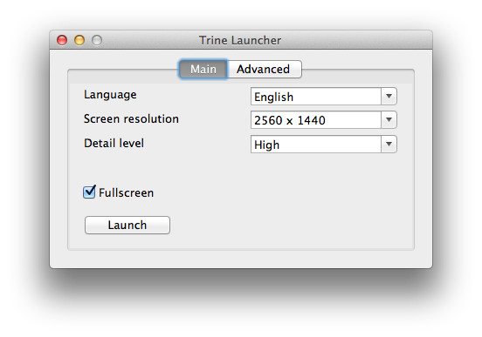Open the Screen resolution dropdown

[x=324, y=120]
